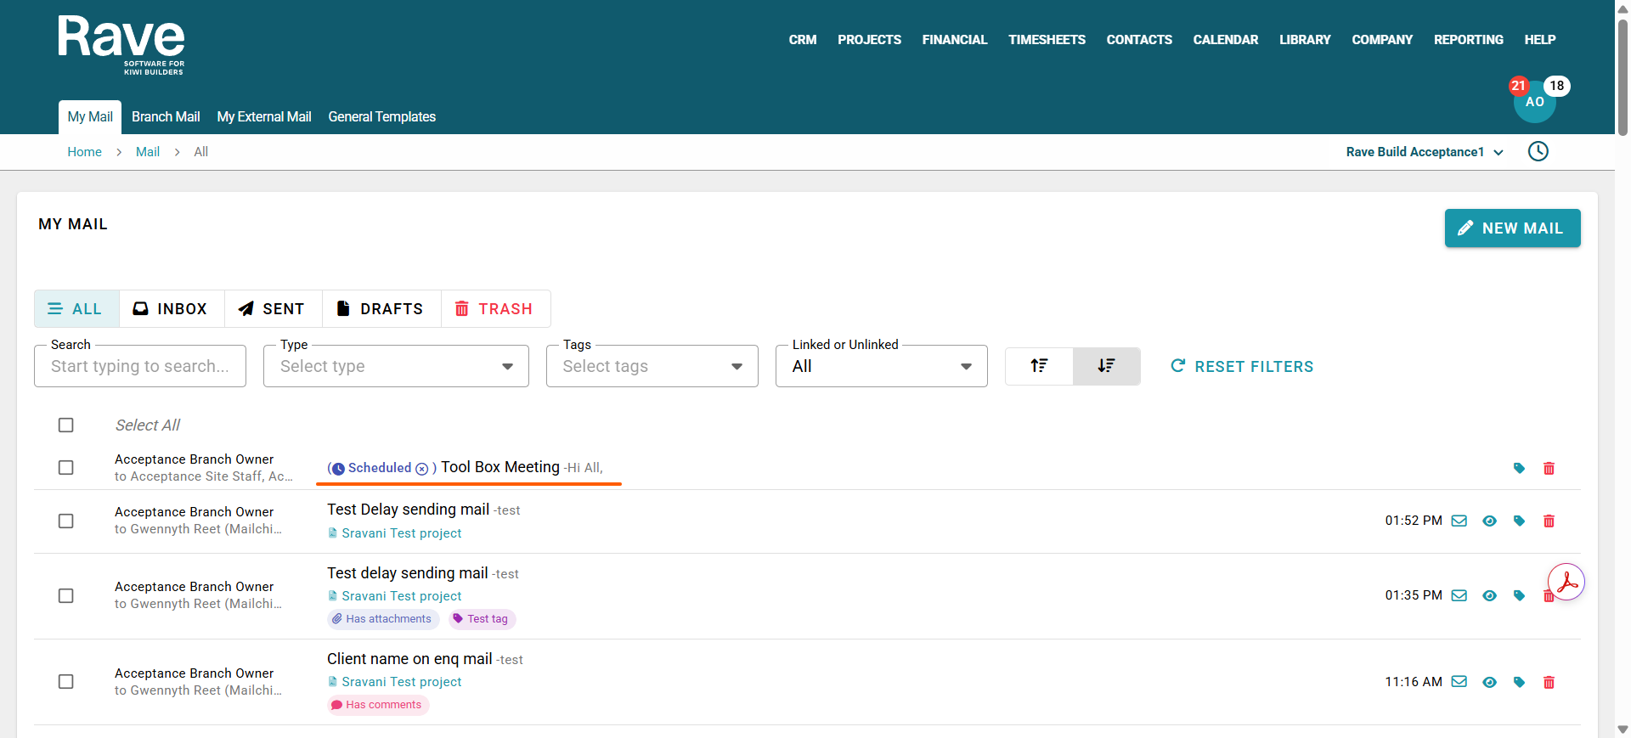Viewport: 1631px width, 738px height.
Task: Click RESET FILTERS
Action: point(1242,366)
